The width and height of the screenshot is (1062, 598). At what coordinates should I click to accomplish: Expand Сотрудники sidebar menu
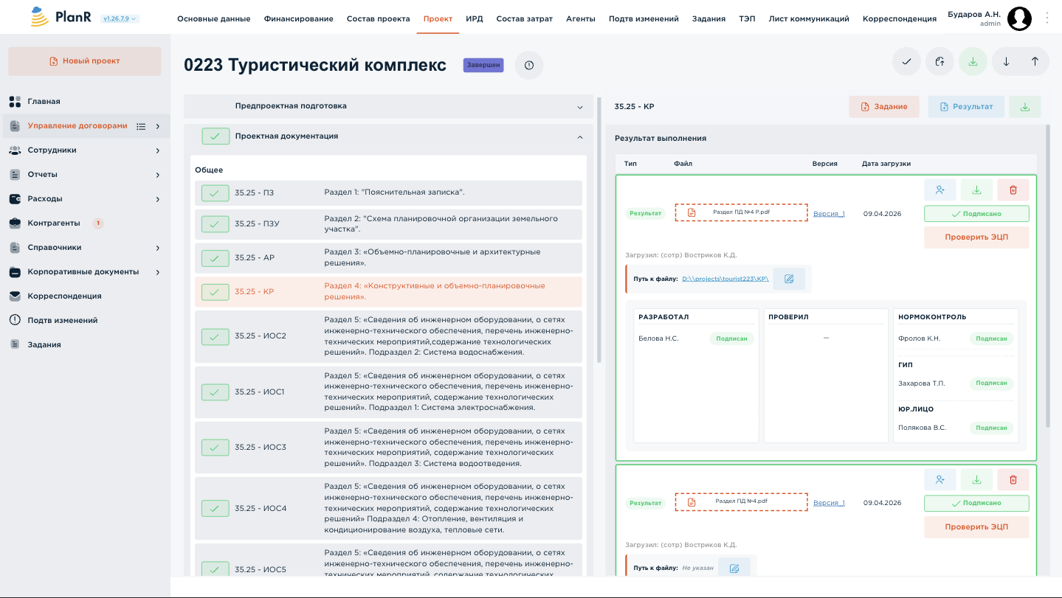point(158,150)
